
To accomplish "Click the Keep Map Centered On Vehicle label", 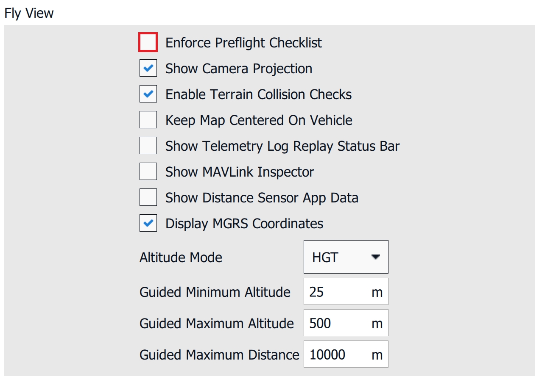I will [259, 120].
